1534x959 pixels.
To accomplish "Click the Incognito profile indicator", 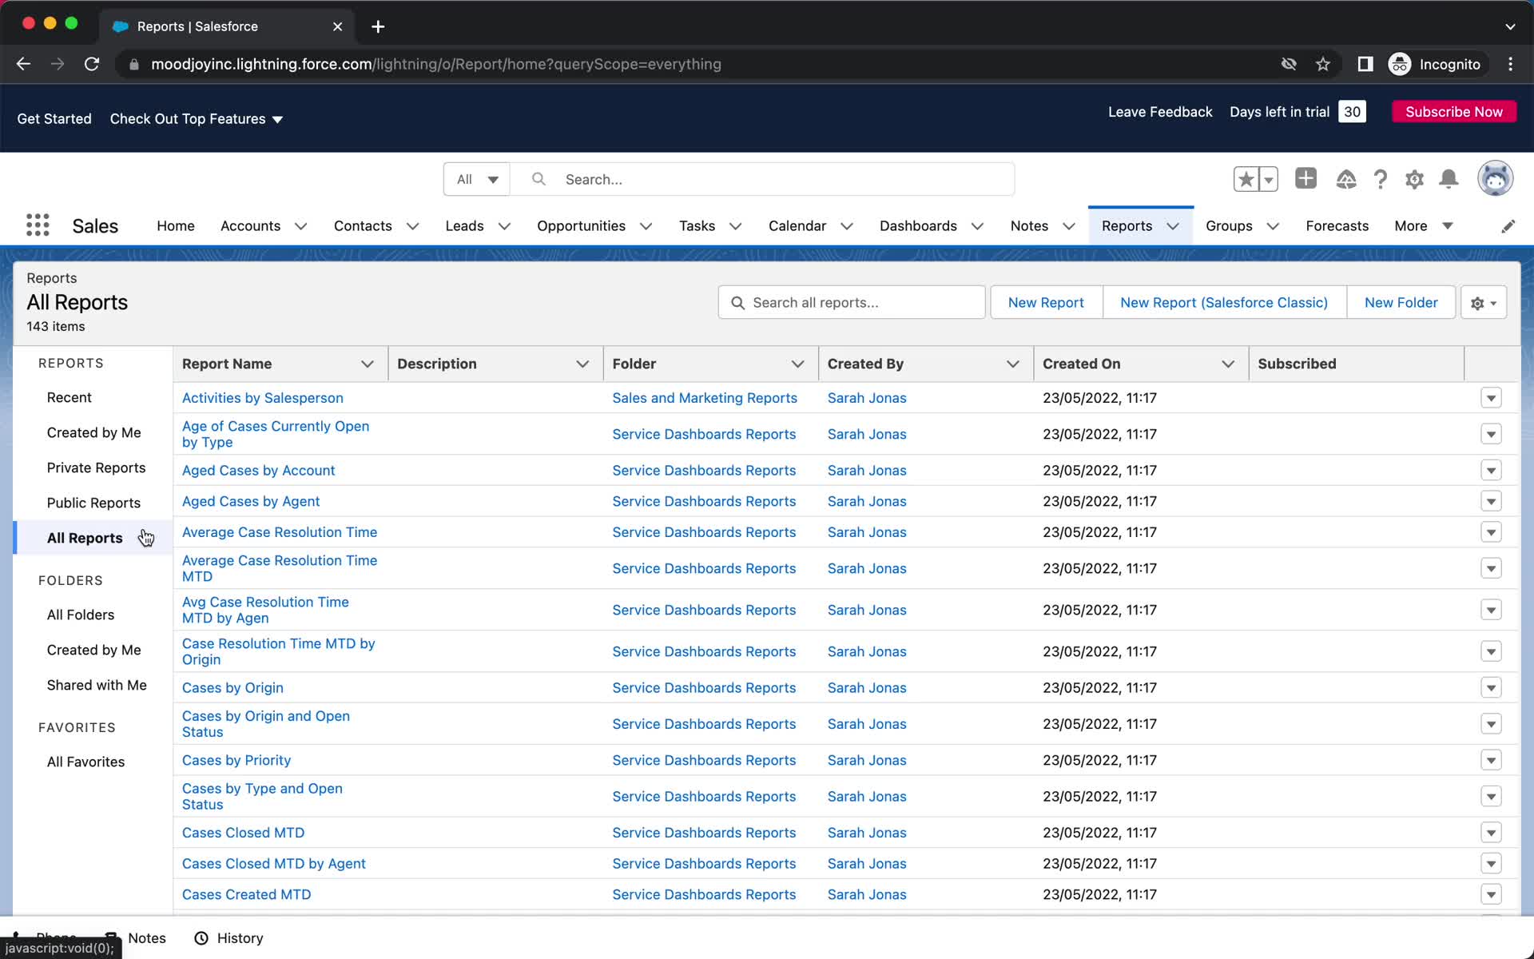I will click(x=1436, y=64).
